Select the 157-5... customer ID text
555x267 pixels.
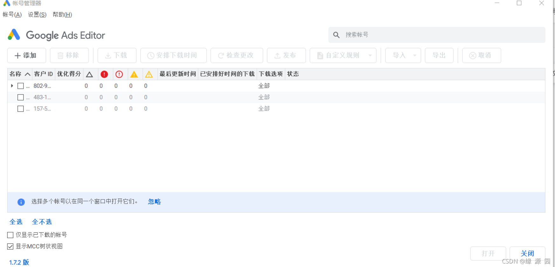click(42, 109)
